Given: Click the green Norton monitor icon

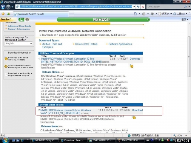Looking at the screenshot, I should pyautogui.click(x=21, y=19).
